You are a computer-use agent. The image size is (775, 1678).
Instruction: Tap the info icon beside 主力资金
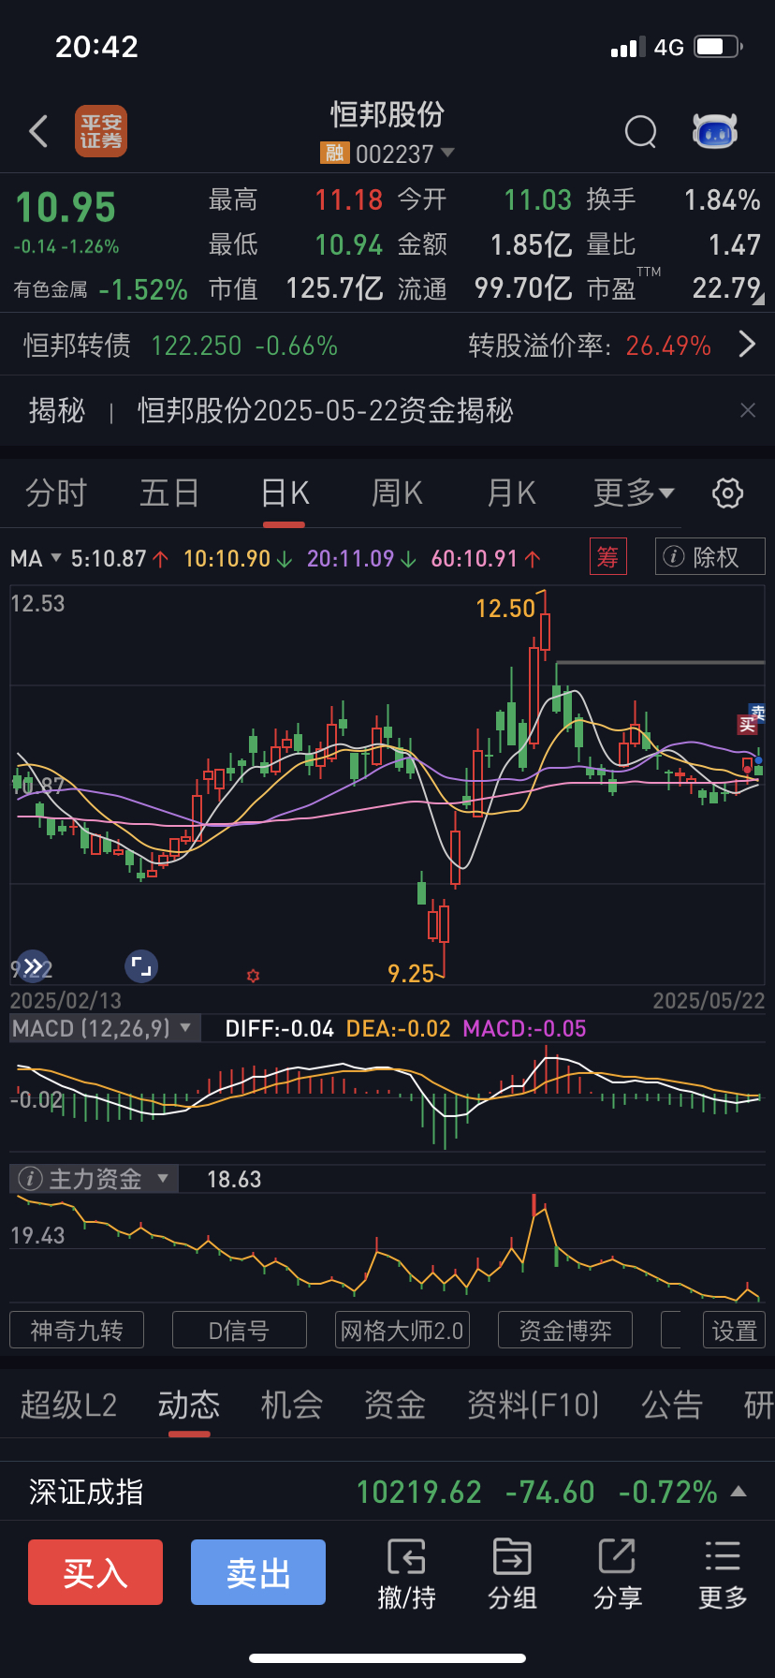coord(30,1179)
